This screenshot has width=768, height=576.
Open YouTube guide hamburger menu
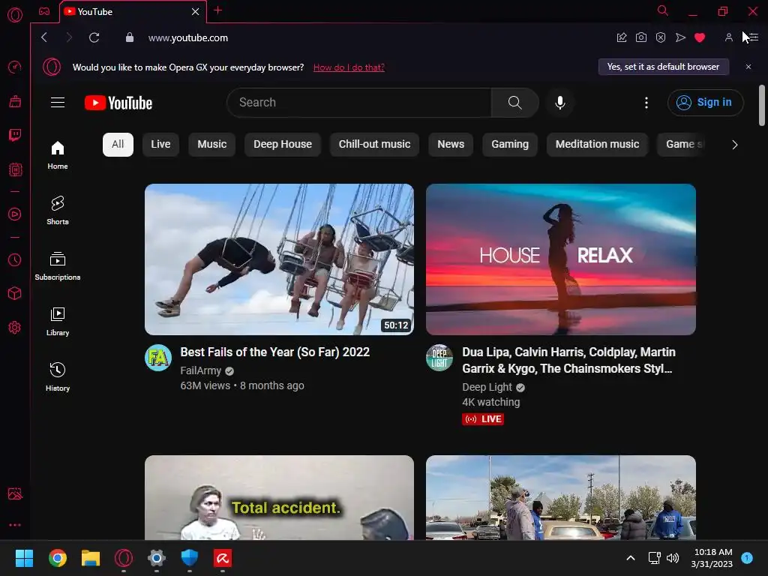[x=58, y=102]
